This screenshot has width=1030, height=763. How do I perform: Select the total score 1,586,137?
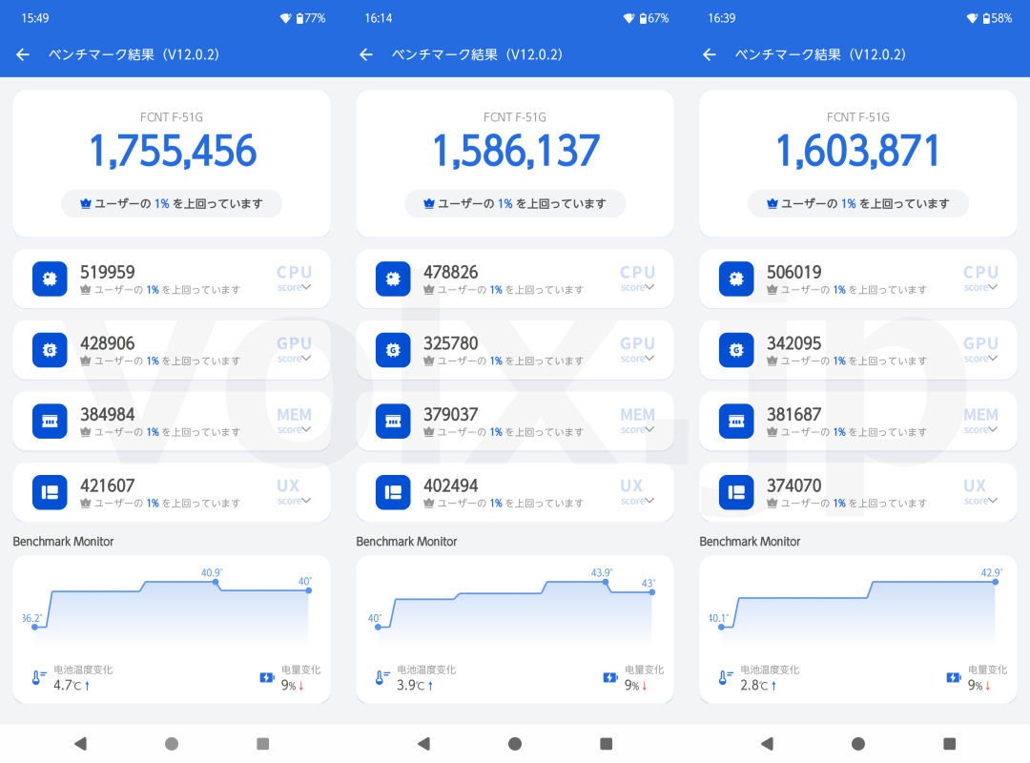516,151
